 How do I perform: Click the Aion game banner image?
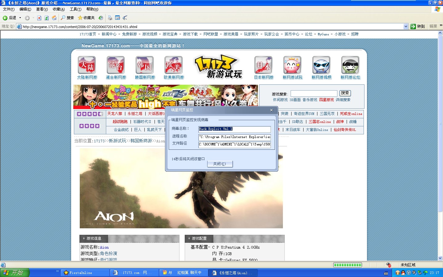181,188
